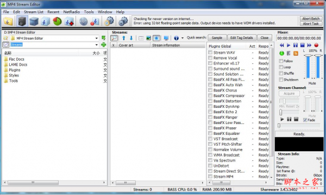Enable the Loop checkbox
The height and width of the screenshot is (195, 326).
[x=281, y=67]
